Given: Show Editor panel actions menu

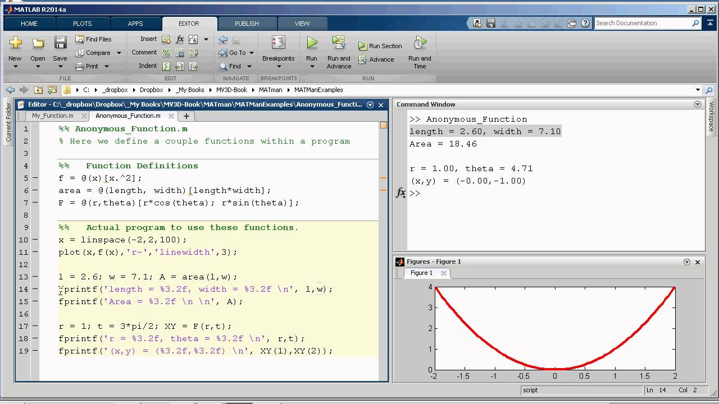Looking at the screenshot, I should [370, 104].
